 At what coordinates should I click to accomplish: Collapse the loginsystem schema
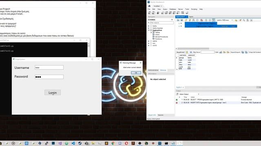click(x=148, y=30)
